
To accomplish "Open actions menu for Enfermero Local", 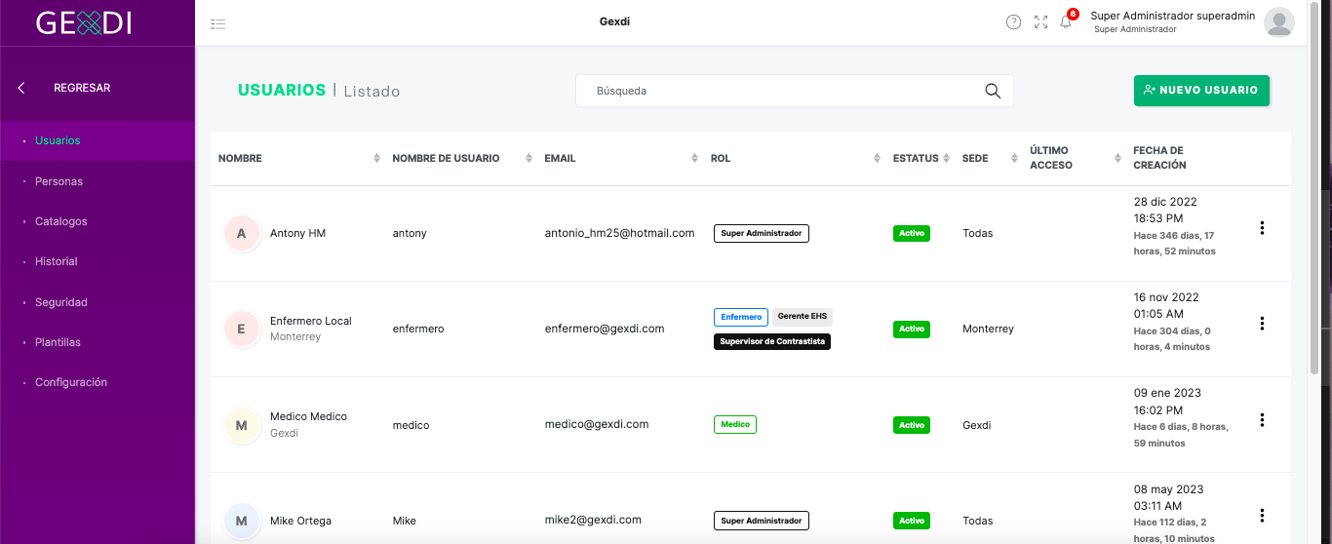I will tap(1262, 324).
